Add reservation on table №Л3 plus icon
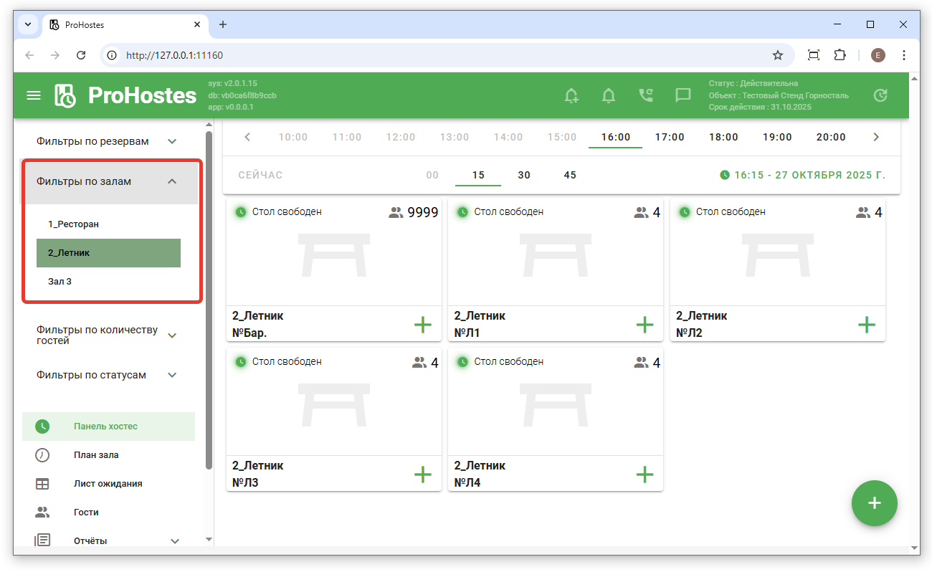Viewport: 932px width, 572px height. click(x=422, y=475)
